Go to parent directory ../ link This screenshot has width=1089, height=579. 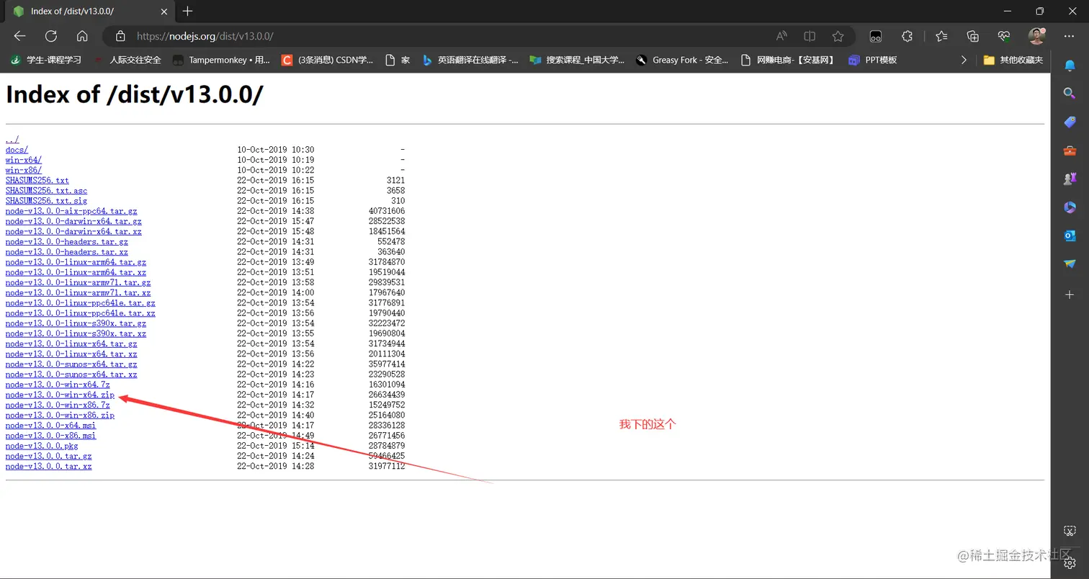(x=12, y=140)
